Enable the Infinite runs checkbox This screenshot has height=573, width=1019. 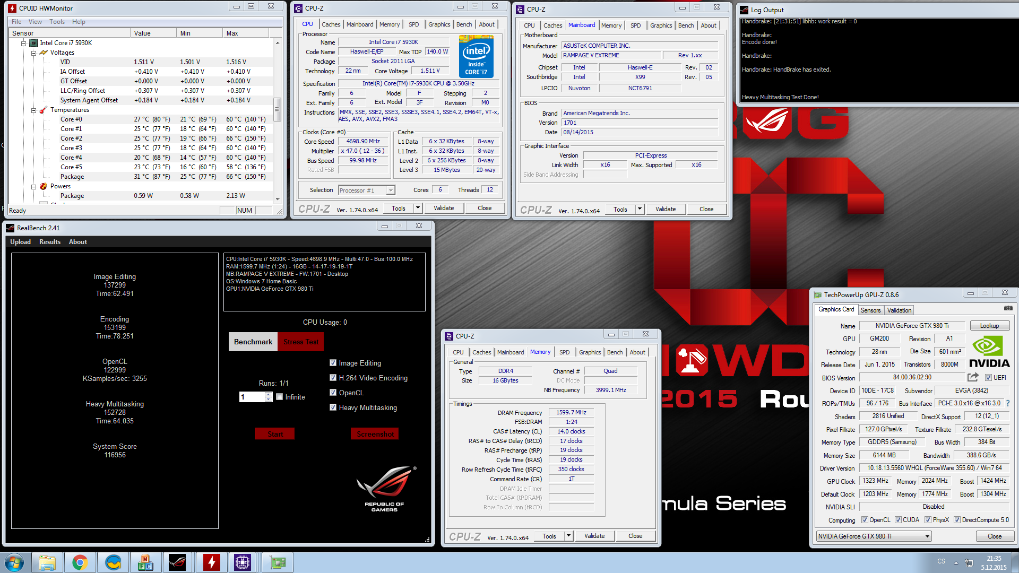pos(279,397)
